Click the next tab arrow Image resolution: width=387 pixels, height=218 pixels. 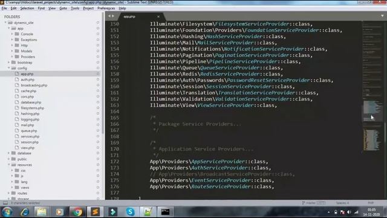tap(113, 16)
